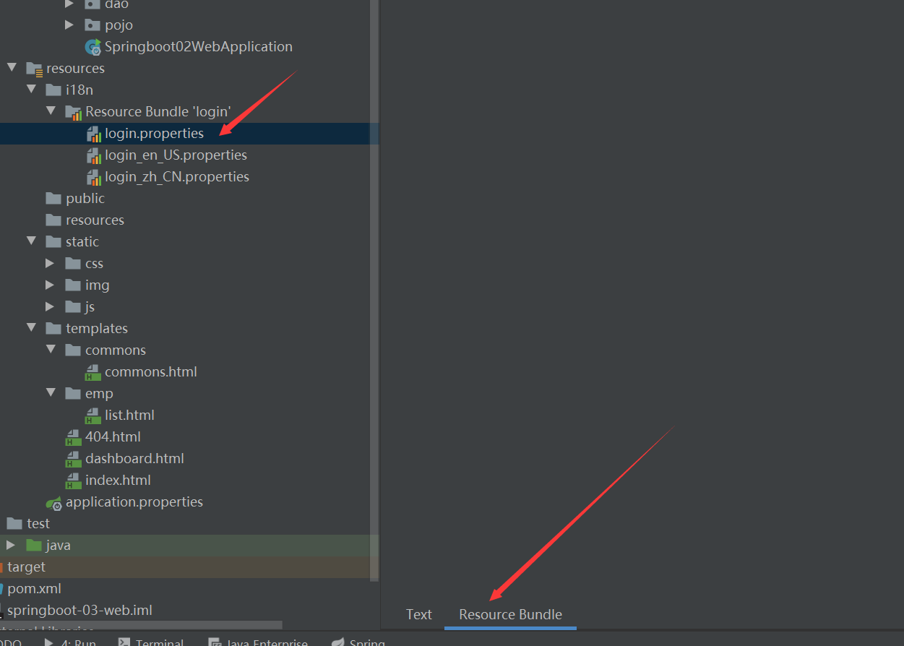Collapse the templates folder arrow
The image size is (904, 646).
(31, 328)
